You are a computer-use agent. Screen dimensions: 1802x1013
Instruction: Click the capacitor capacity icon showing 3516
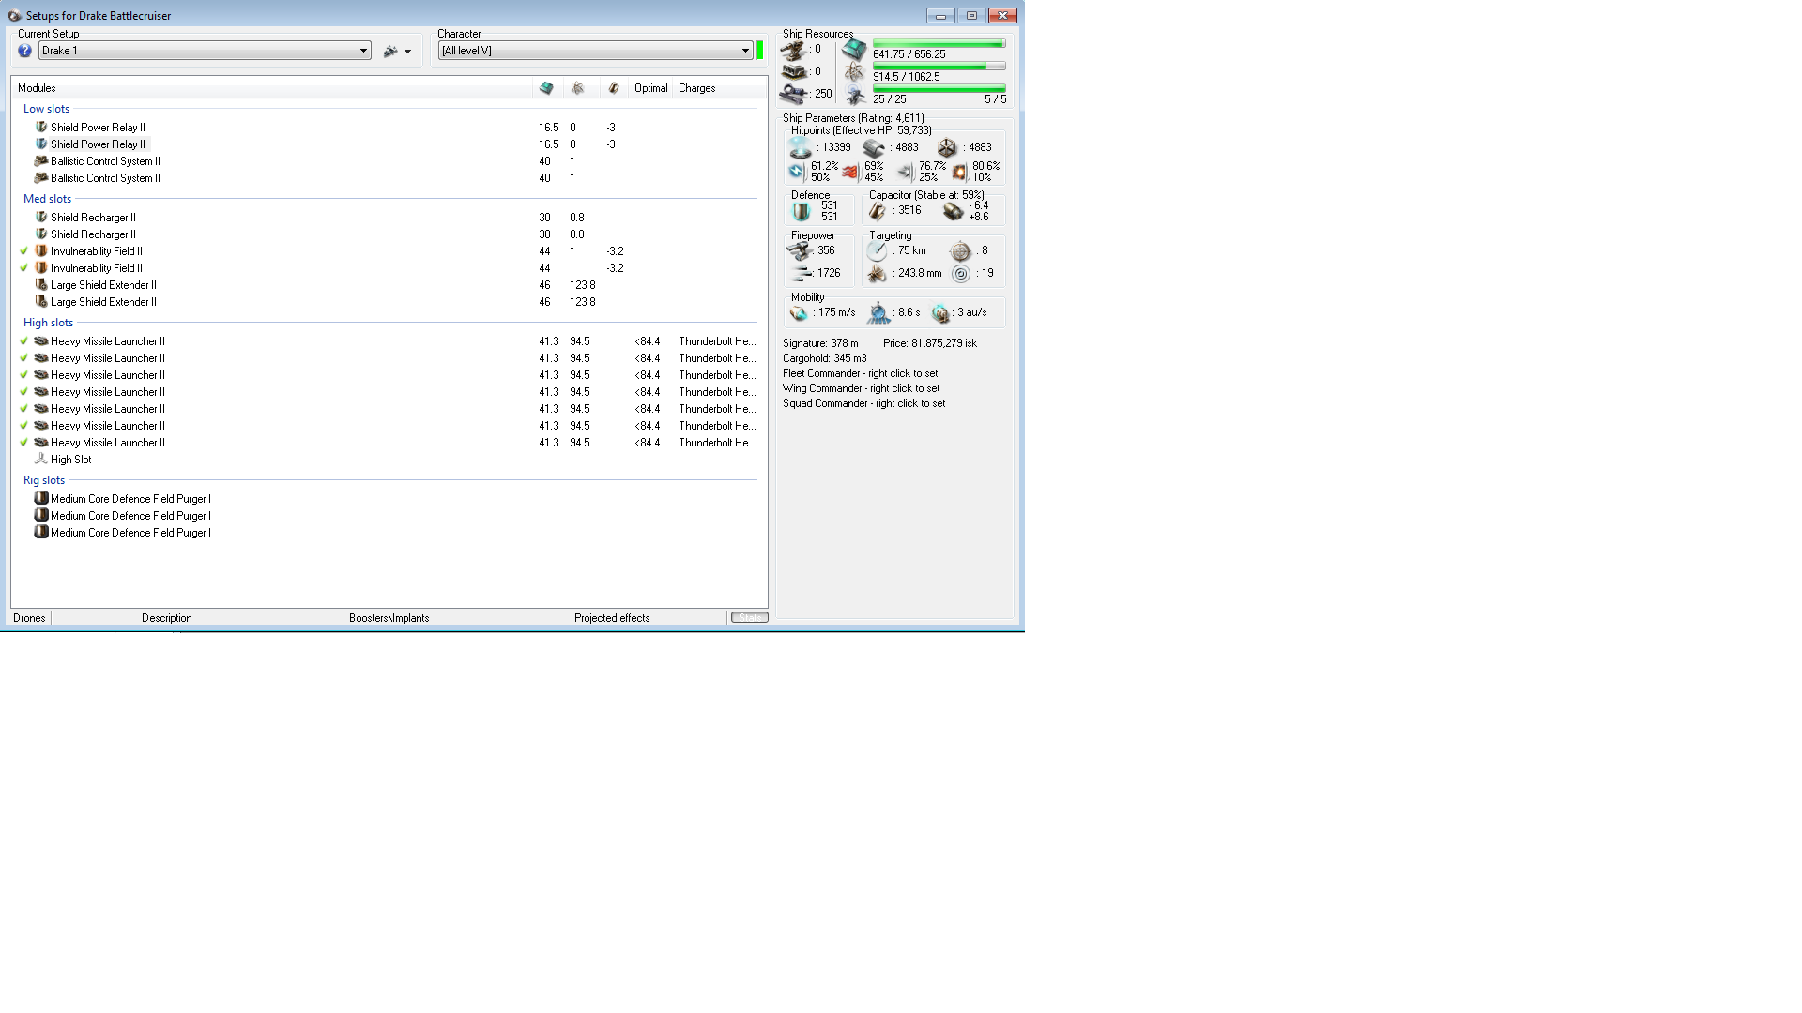(x=877, y=211)
